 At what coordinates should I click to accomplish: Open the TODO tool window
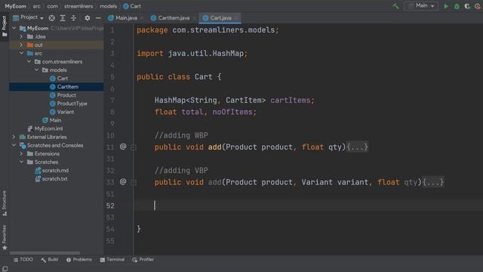pyautogui.click(x=23, y=260)
